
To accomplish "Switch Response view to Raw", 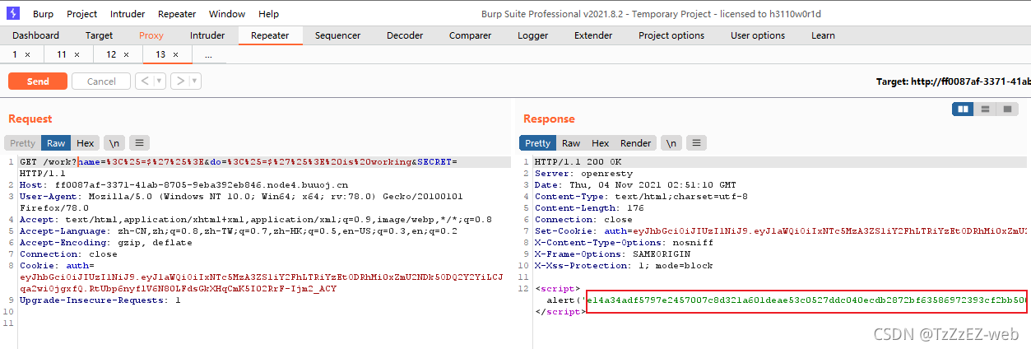I will click(x=571, y=143).
